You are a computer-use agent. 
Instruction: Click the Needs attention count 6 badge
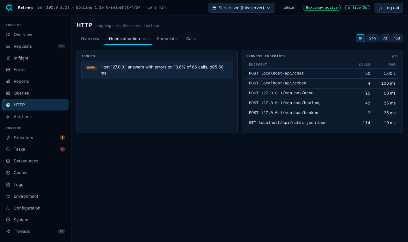(x=144, y=39)
